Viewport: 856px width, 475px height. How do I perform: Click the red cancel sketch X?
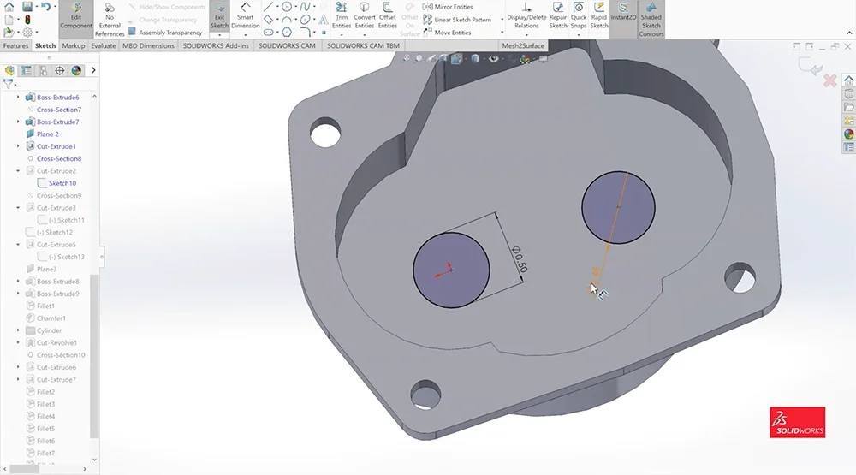tap(829, 80)
